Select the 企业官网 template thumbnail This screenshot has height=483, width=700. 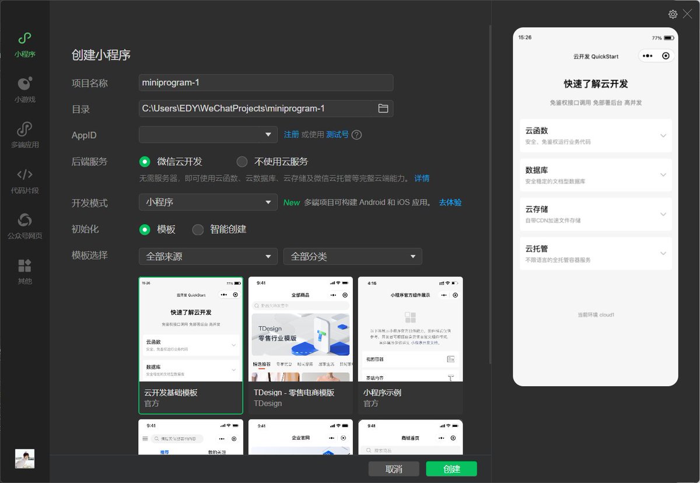click(300, 437)
